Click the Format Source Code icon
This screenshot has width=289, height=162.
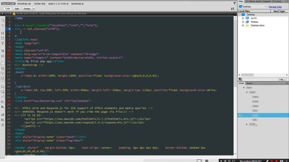[x=3, y=125]
